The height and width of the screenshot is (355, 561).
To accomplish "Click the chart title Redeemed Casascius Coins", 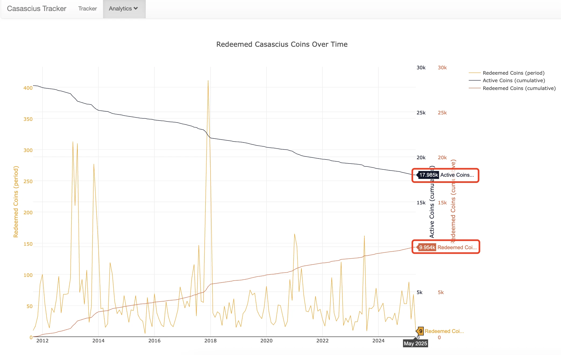I will click(x=282, y=44).
